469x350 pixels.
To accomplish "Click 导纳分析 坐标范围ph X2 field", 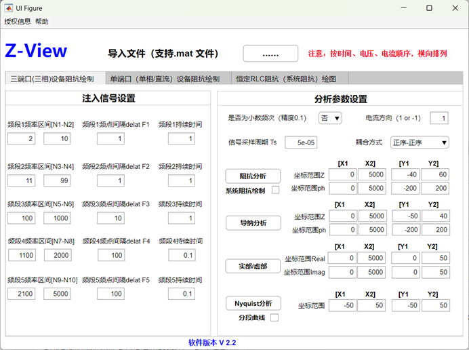I will (x=373, y=230).
